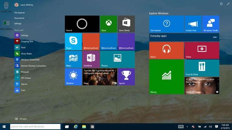The width and height of the screenshot is (232, 130).
Task: Click the Search the web and Windows box
Action: (35, 127)
